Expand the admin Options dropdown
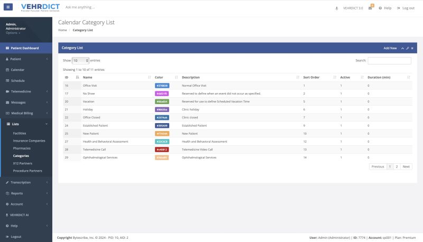This screenshot has width=423, height=242. (13, 33)
